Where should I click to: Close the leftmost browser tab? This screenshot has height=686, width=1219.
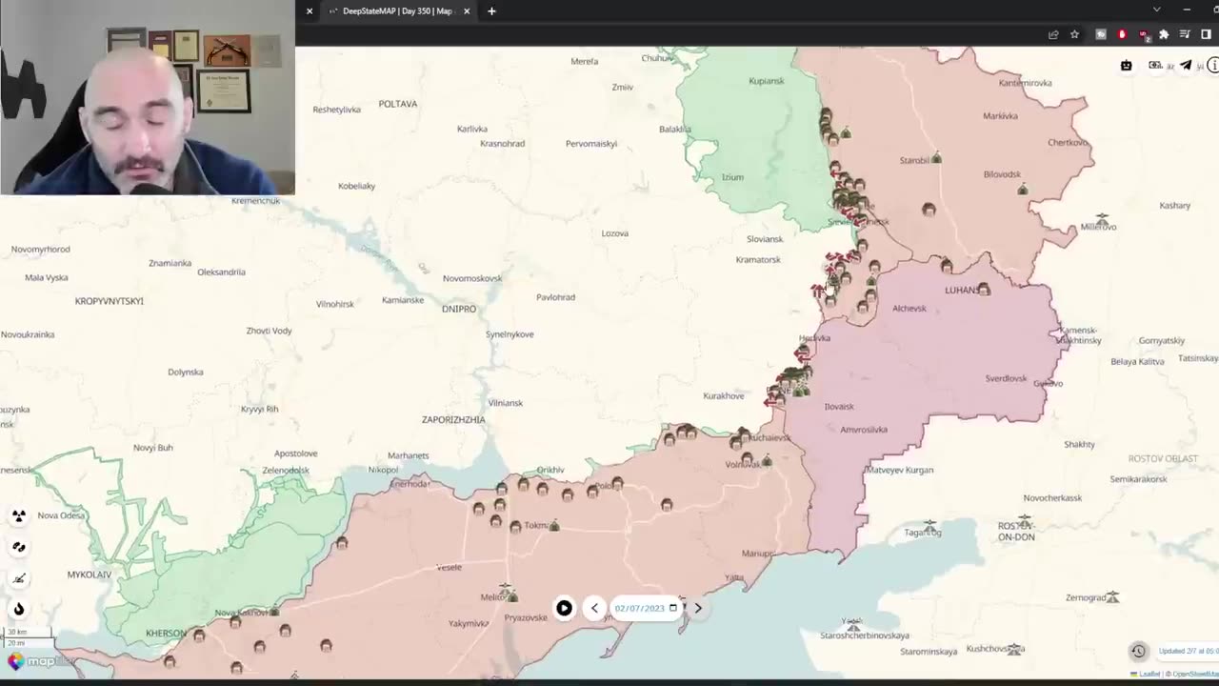tap(310, 11)
